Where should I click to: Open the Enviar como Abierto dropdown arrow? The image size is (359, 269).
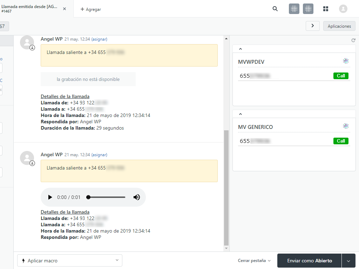(349, 261)
